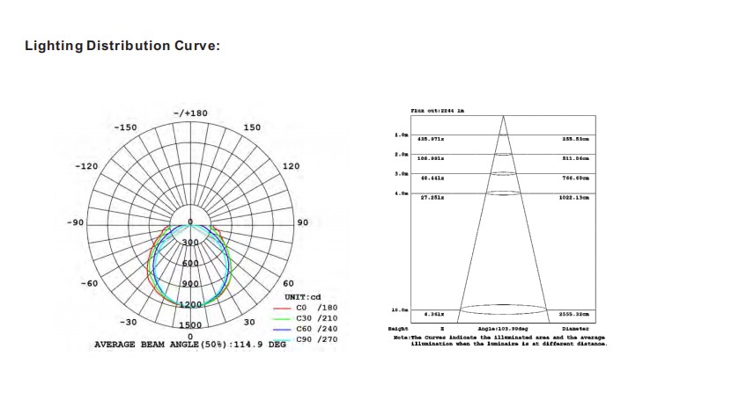Click the '1500' candela ring label

[x=190, y=325]
